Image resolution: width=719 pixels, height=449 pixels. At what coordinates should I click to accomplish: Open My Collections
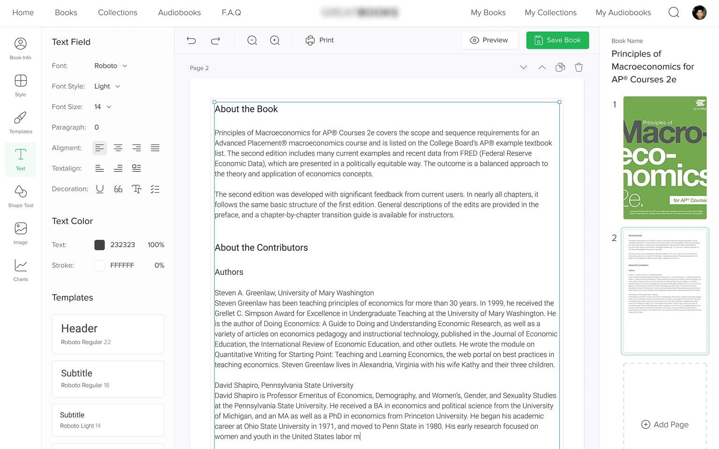[550, 13]
